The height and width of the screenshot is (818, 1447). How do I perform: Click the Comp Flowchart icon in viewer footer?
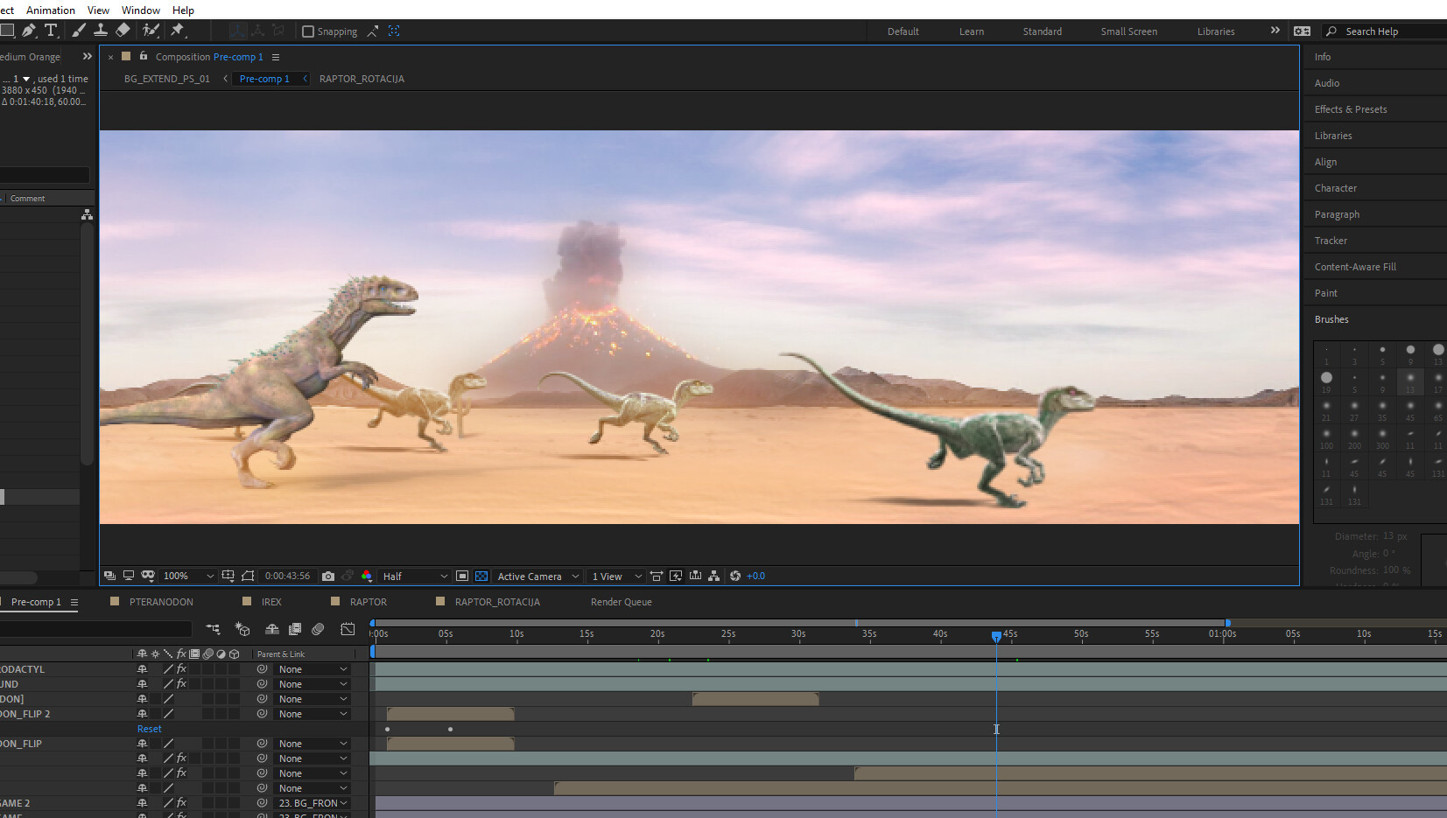pyautogui.click(x=714, y=576)
